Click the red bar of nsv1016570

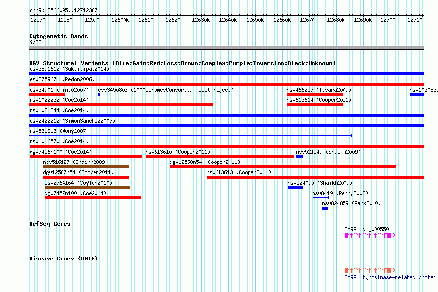(226, 146)
